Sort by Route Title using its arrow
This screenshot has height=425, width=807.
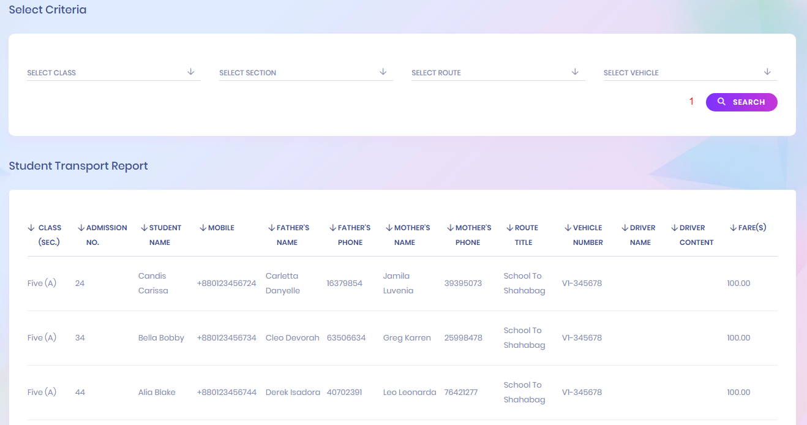tap(509, 228)
